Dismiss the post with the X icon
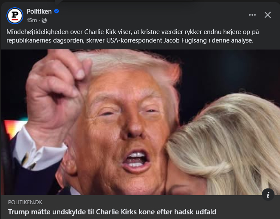 tap(268, 15)
